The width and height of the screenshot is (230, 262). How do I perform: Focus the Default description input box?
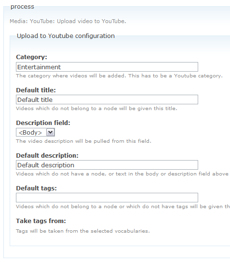(107, 165)
